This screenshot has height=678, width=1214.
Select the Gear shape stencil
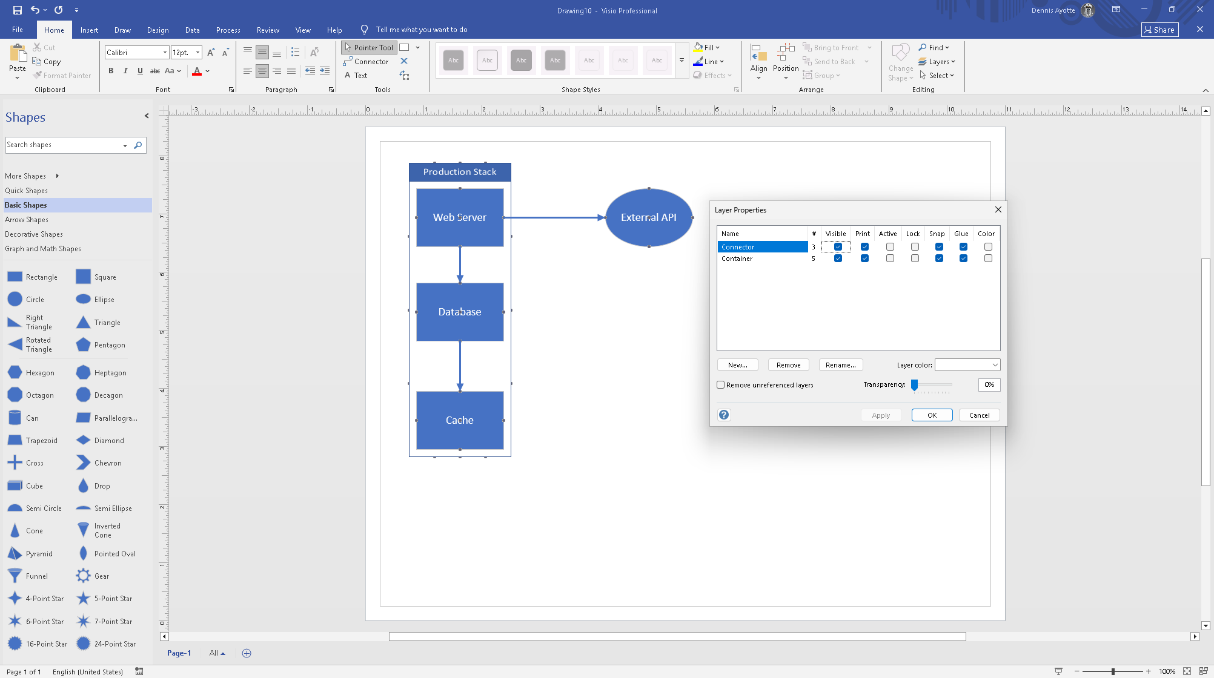click(x=93, y=576)
